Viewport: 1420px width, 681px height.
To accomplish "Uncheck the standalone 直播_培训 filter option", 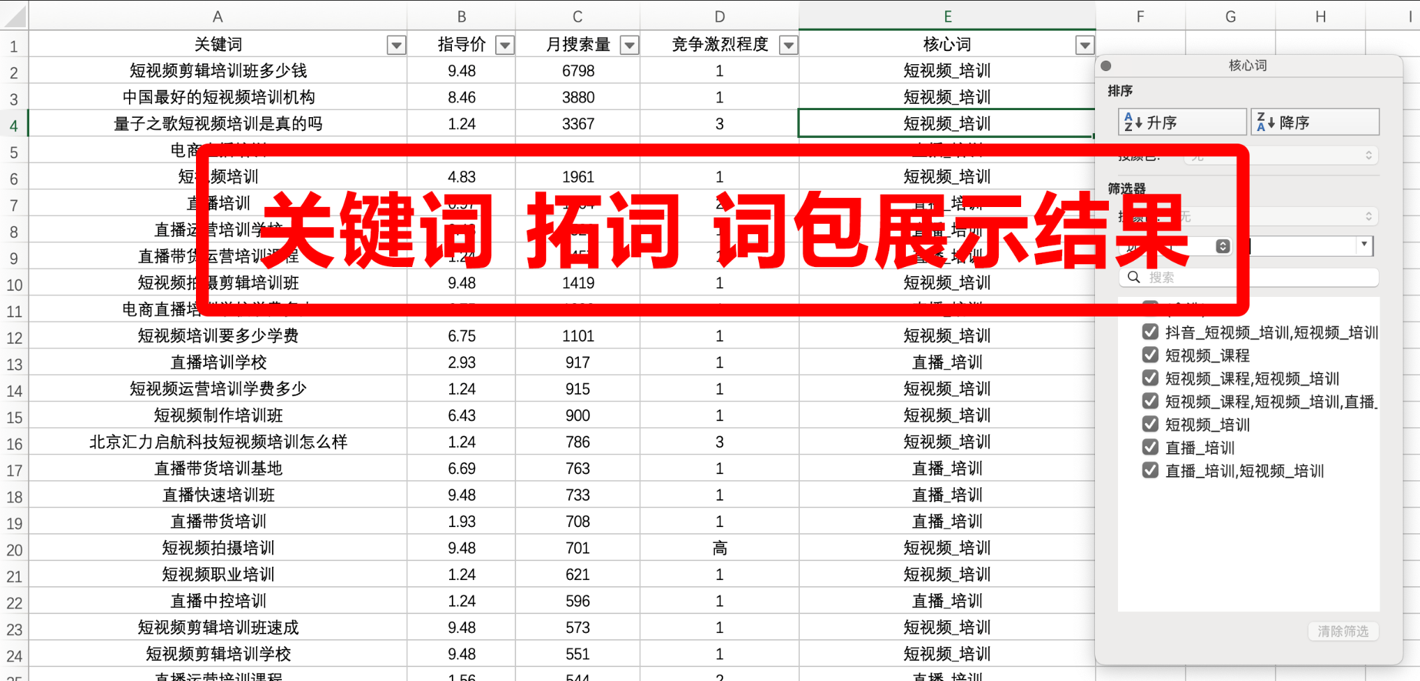I will pos(1150,447).
